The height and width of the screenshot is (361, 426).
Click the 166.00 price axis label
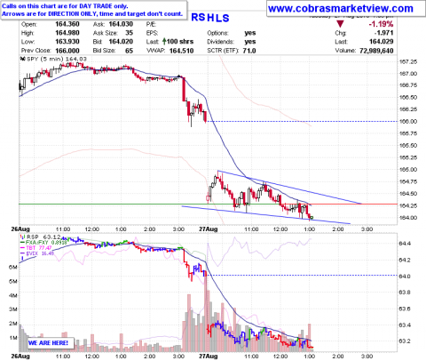[408, 121]
